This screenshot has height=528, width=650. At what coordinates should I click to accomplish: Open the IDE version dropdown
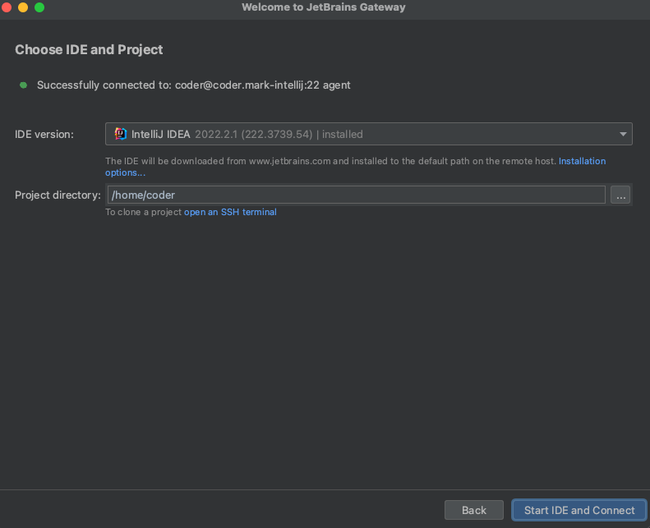pyautogui.click(x=368, y=134)
